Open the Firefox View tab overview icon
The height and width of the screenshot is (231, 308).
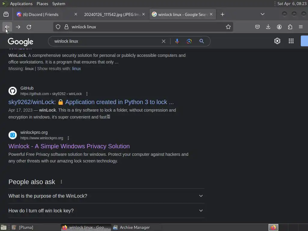click(6, 14)
